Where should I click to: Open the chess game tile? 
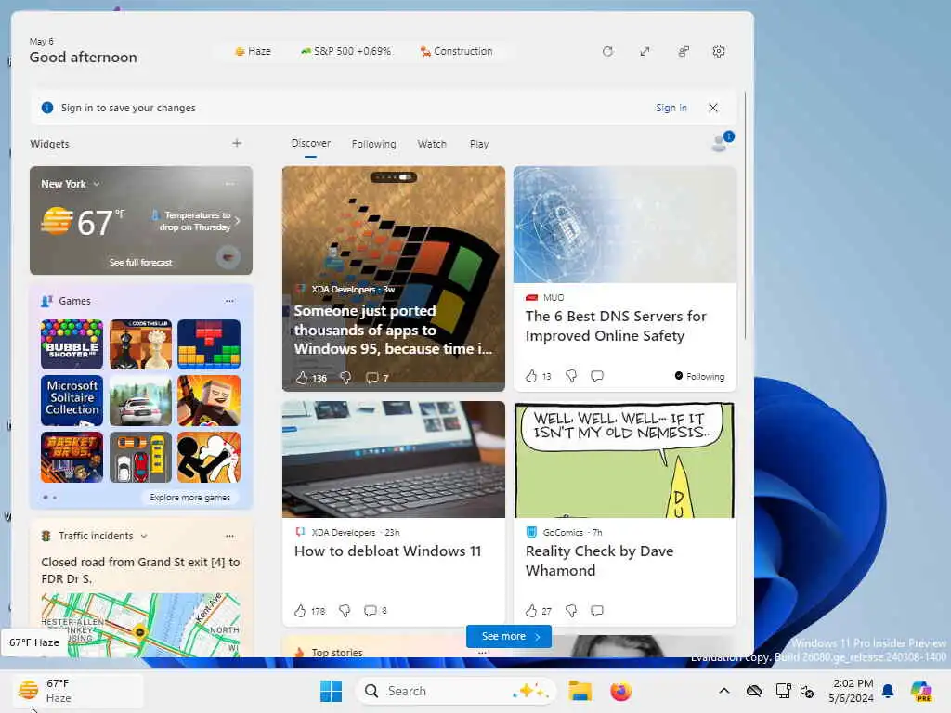click(x=141, y=344)
